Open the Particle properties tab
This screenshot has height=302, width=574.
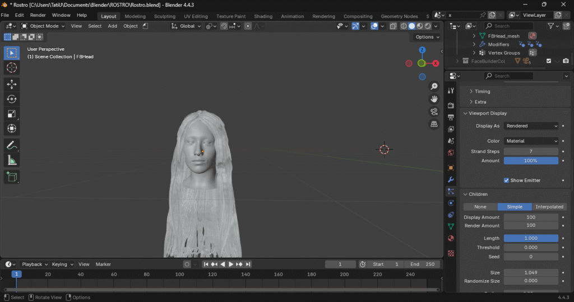click(451, 191)
